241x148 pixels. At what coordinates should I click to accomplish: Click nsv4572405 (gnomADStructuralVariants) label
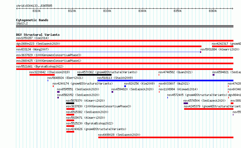tap(197, 95)
